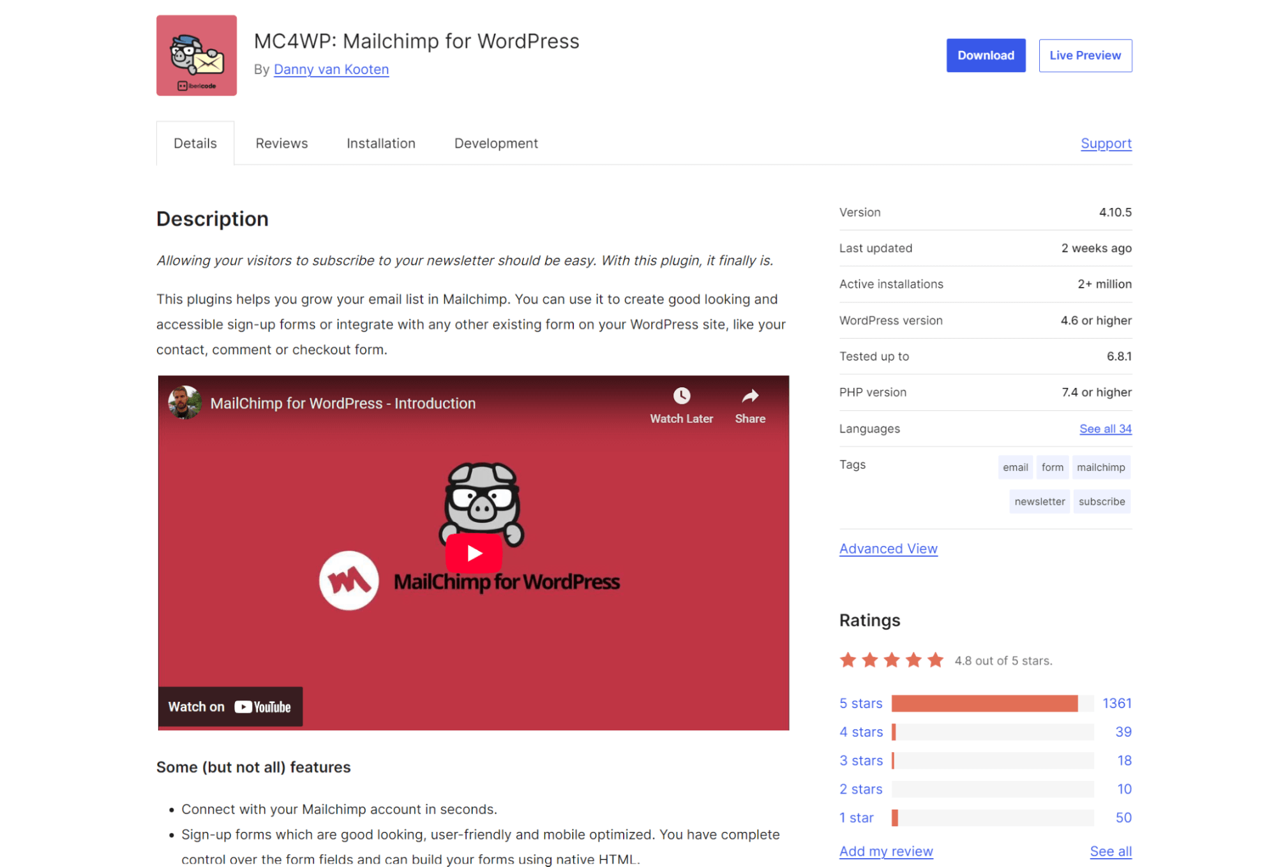Click the WordPress version '4.6 or higher'
This screenshot has height=867, width=1276.
tap(1095, 320)
